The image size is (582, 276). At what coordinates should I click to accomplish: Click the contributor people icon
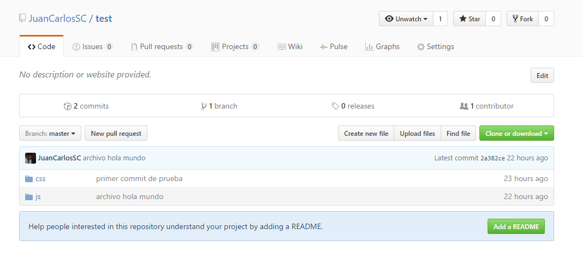click(464, 106)
